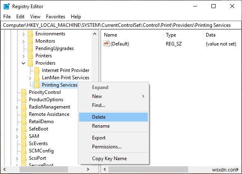Click the Providers folder icon
This screenshot has width=242, height=174.
(x=30, y=63)
